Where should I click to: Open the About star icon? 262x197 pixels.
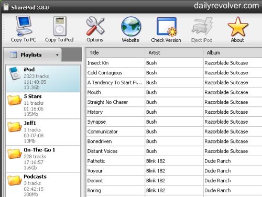[x=238, y=27]
